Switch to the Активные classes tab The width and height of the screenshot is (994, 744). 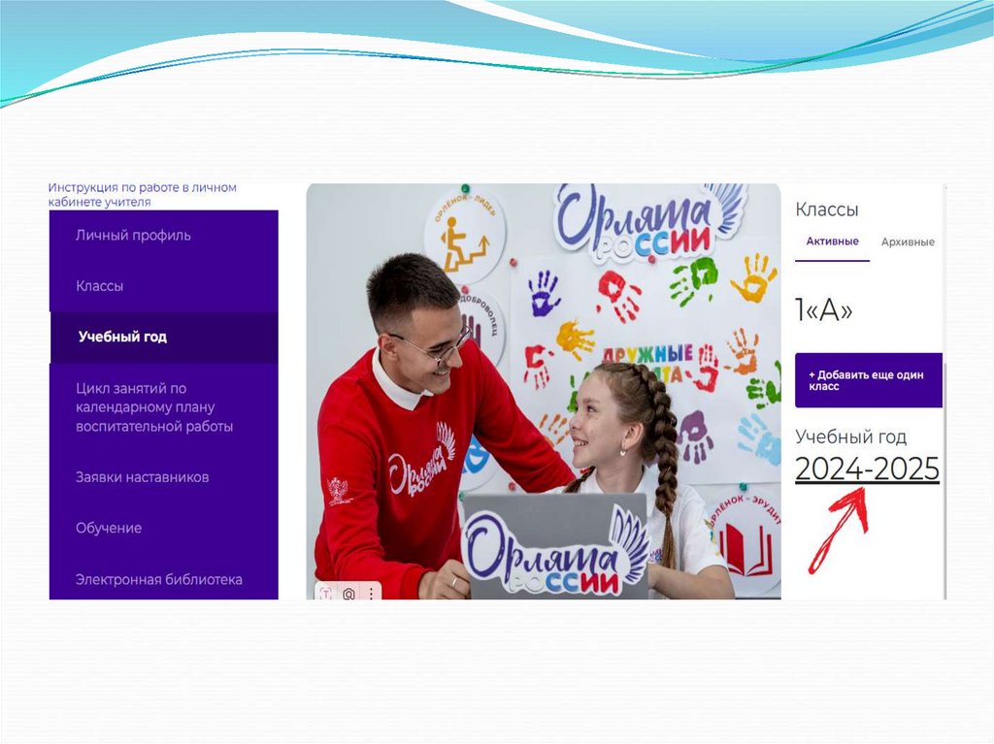832,242
